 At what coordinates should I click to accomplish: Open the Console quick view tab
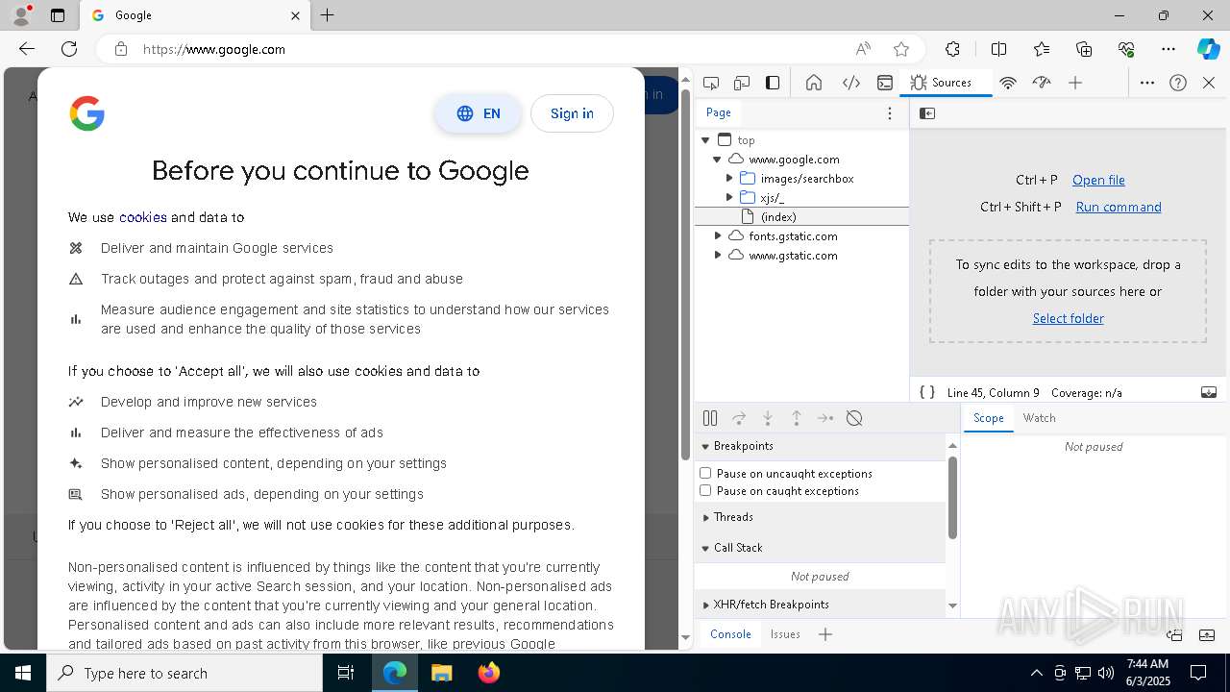730,634
